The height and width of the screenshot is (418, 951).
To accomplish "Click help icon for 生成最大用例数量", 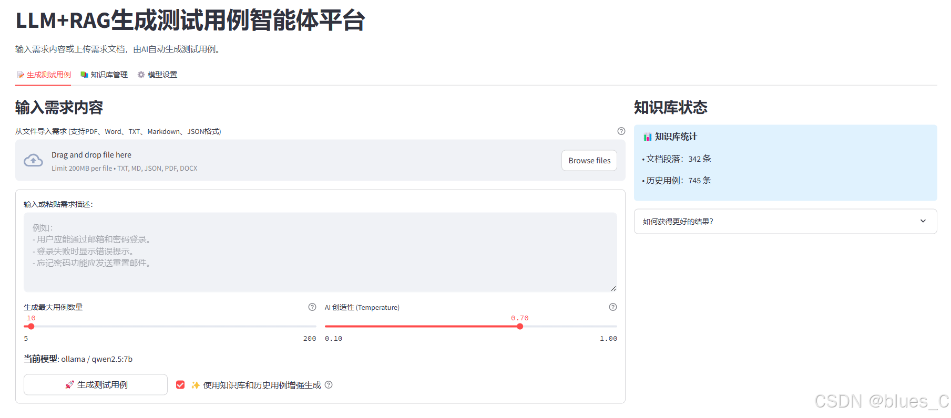I will point(312,307).
